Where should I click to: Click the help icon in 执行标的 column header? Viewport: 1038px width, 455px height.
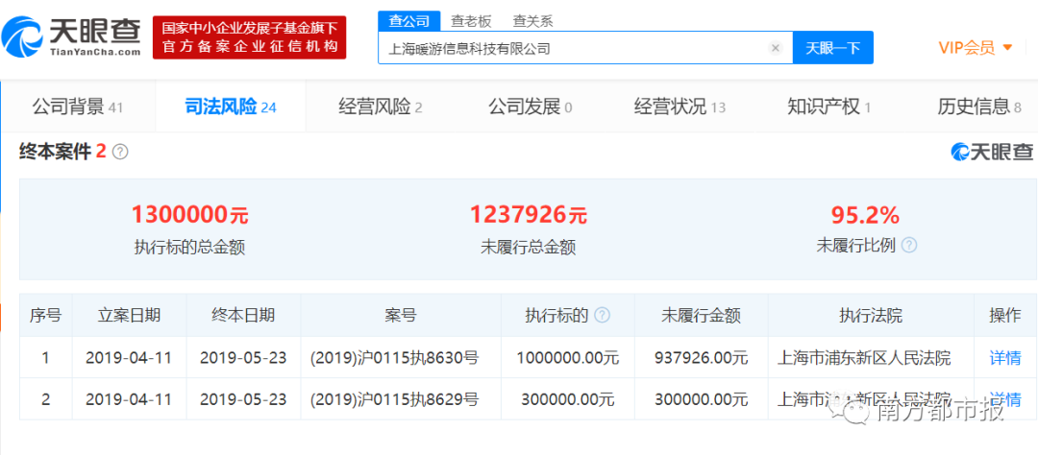click(x=602, y=316)
